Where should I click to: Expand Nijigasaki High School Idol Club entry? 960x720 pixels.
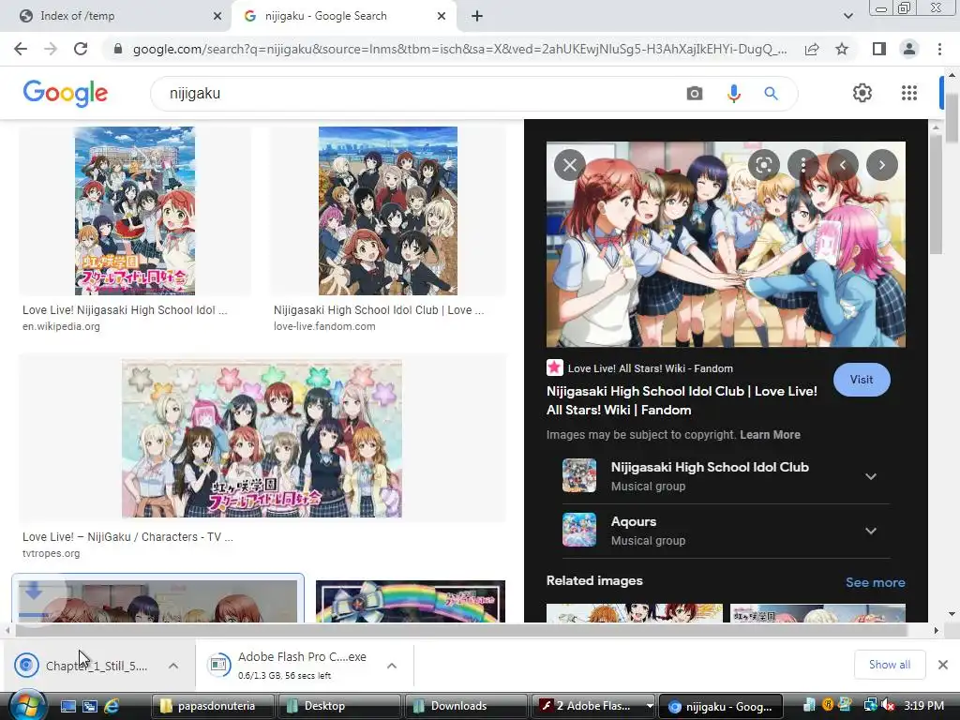click(871, 476)
